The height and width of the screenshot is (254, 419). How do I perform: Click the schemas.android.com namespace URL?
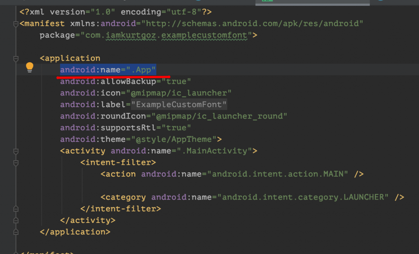pos(252,23)
